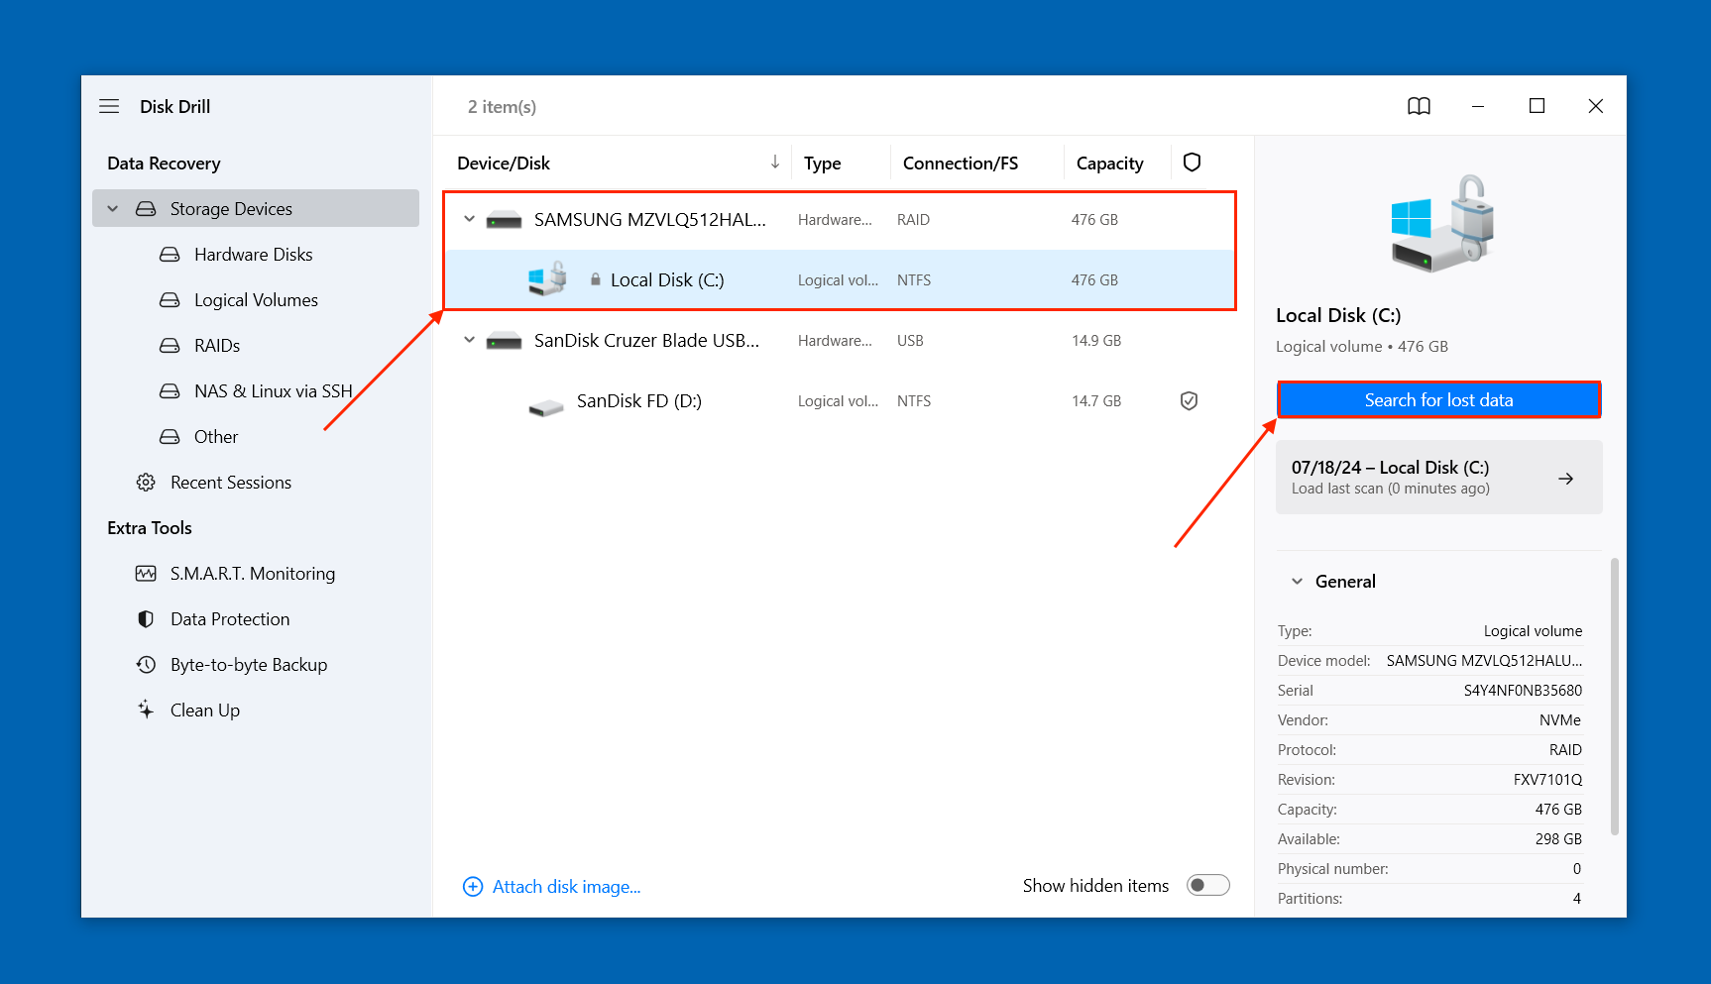The width and height of the screenshot is (1711, 984).
Task: Click the Recent Sessions gear icon
Action: pyautogui.click(x=146, y=483)
